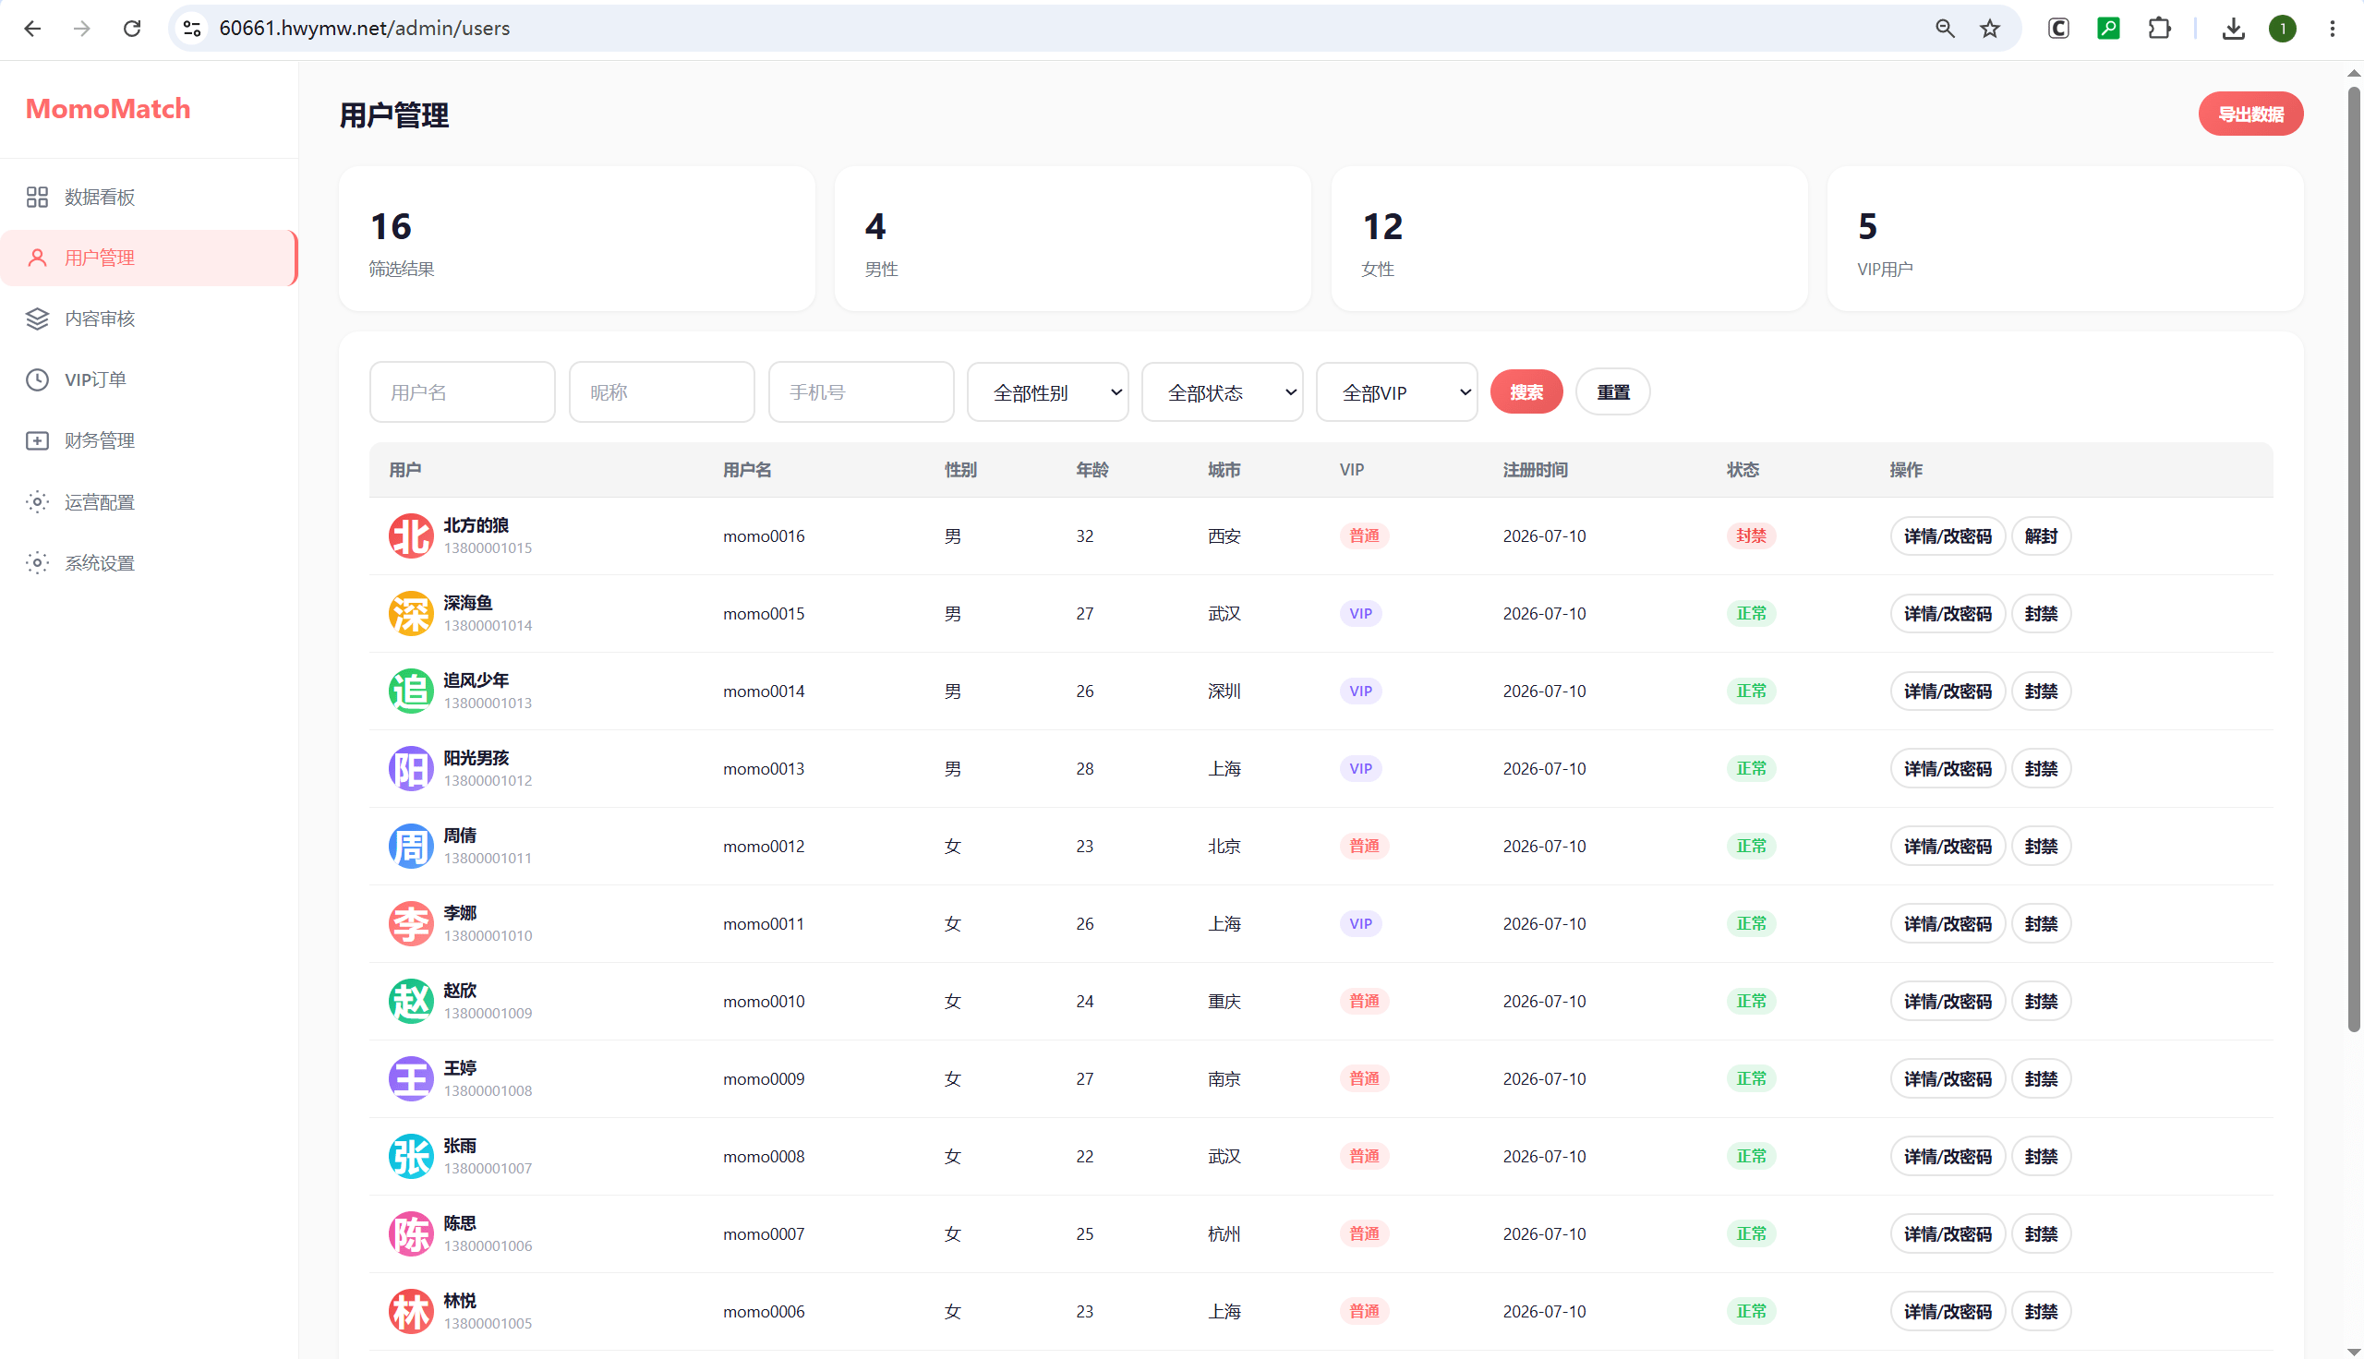
Task: Click the 系统设置 gear icon
Action: click(37, 563)
